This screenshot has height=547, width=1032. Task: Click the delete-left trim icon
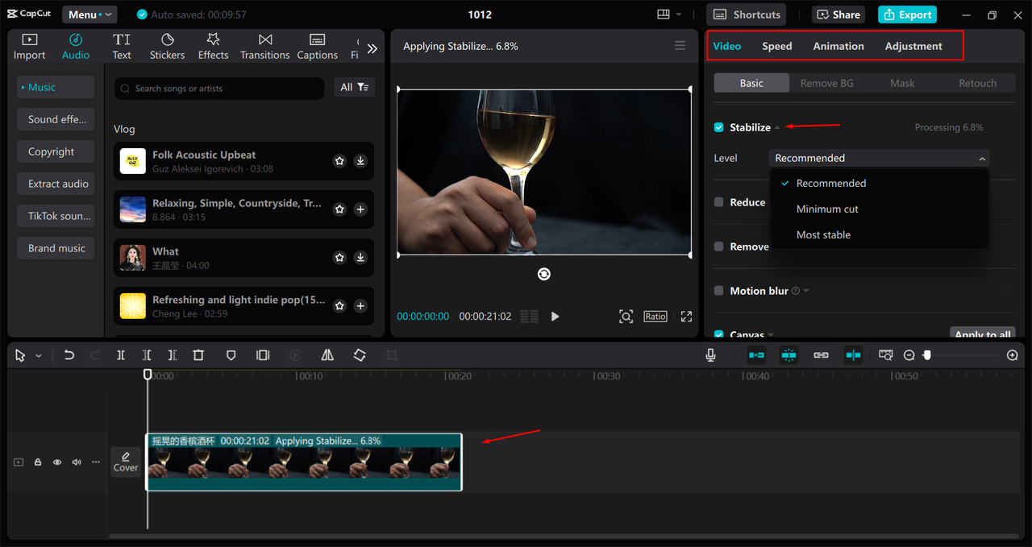(x=147, y=355)
